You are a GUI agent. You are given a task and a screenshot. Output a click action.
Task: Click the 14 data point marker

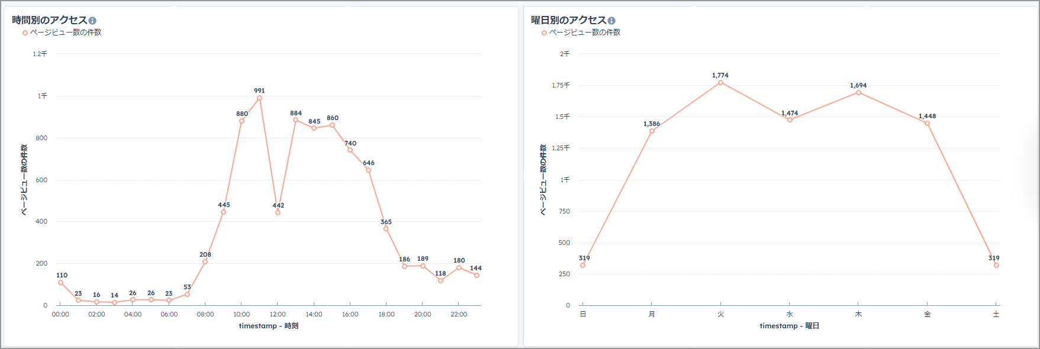click(114, 303)
